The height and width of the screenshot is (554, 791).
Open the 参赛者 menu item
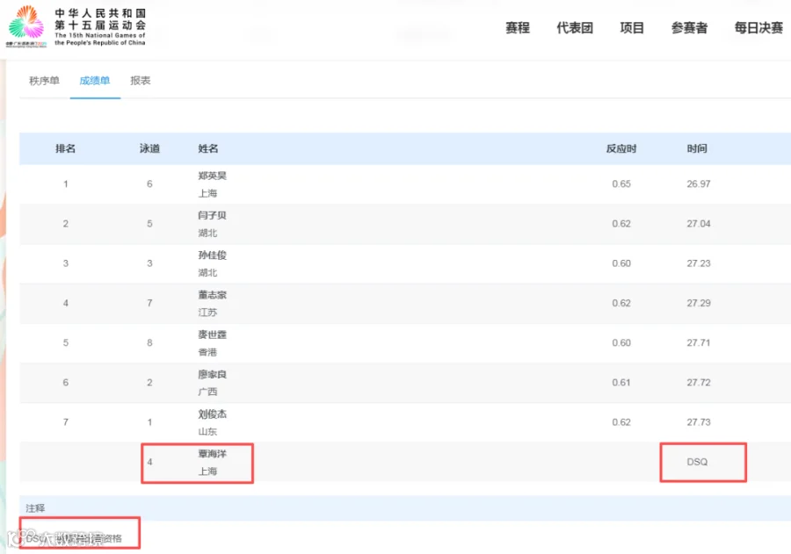(689, 28)
